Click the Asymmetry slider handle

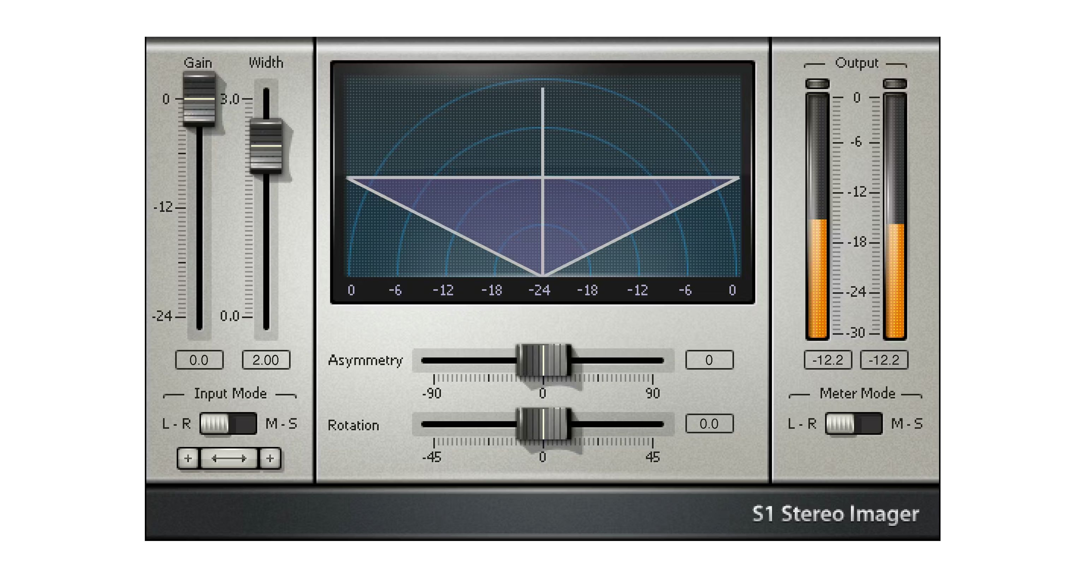click(x=543, y=360)
